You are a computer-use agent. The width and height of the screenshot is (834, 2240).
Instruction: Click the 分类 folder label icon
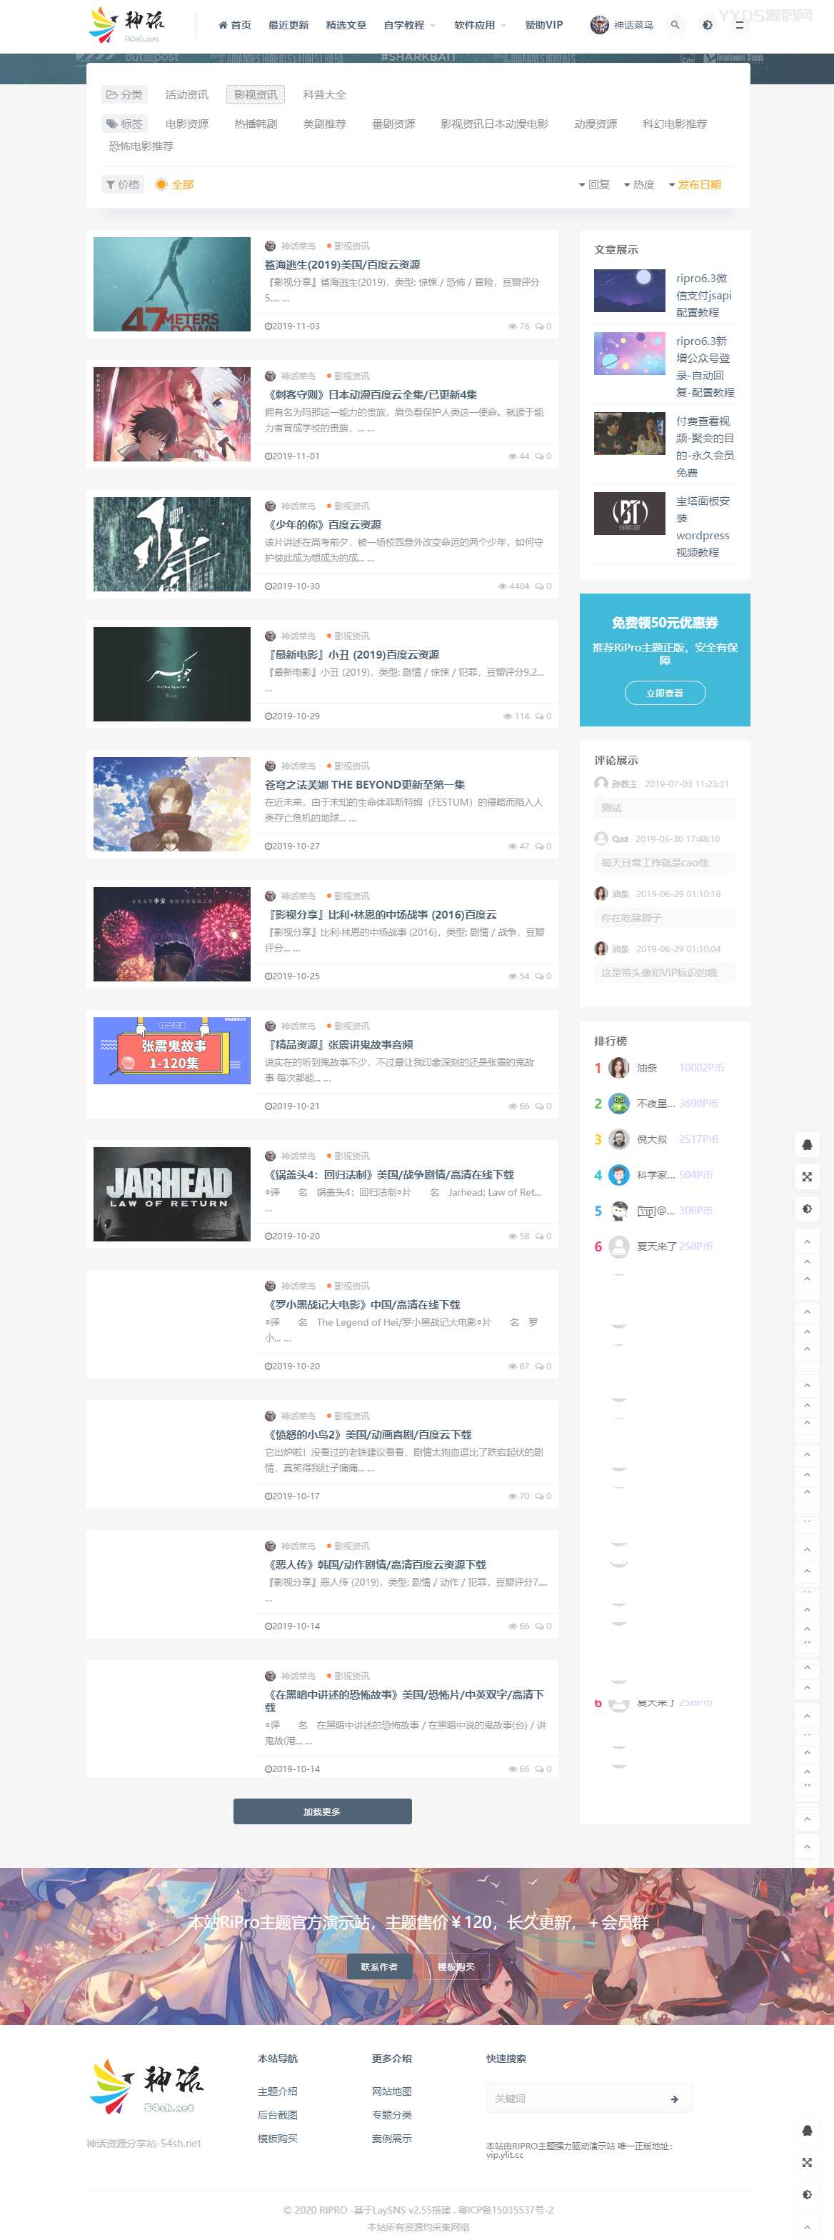(111, 95)
